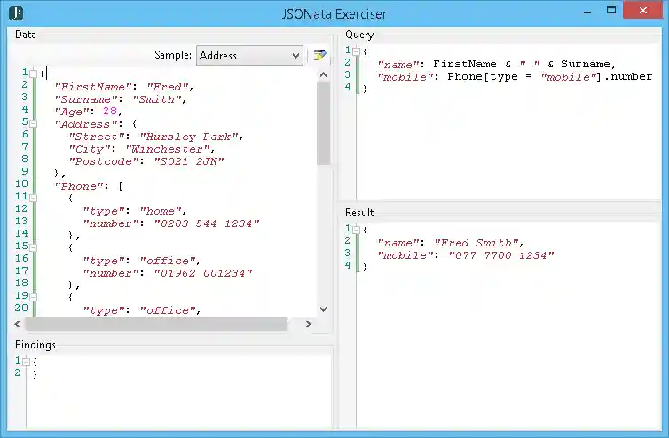Click the Data pane scroll down arrow
669x438 pixels.
323,309
